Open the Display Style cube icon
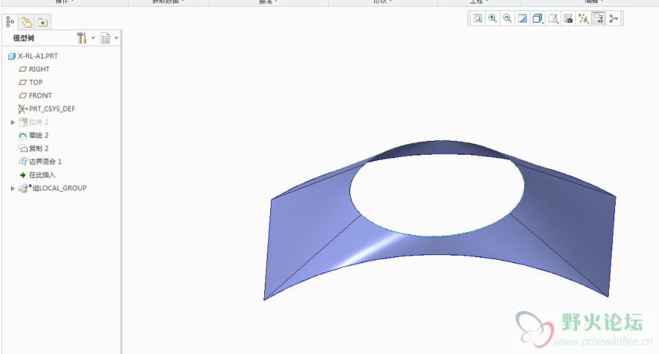 click(x=537, y=19)
